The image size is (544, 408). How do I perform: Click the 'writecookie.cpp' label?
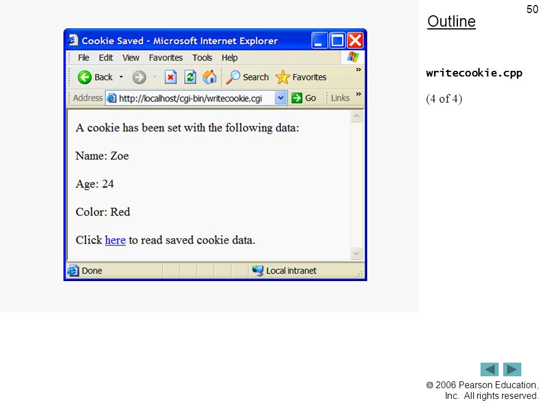point(474,73)
